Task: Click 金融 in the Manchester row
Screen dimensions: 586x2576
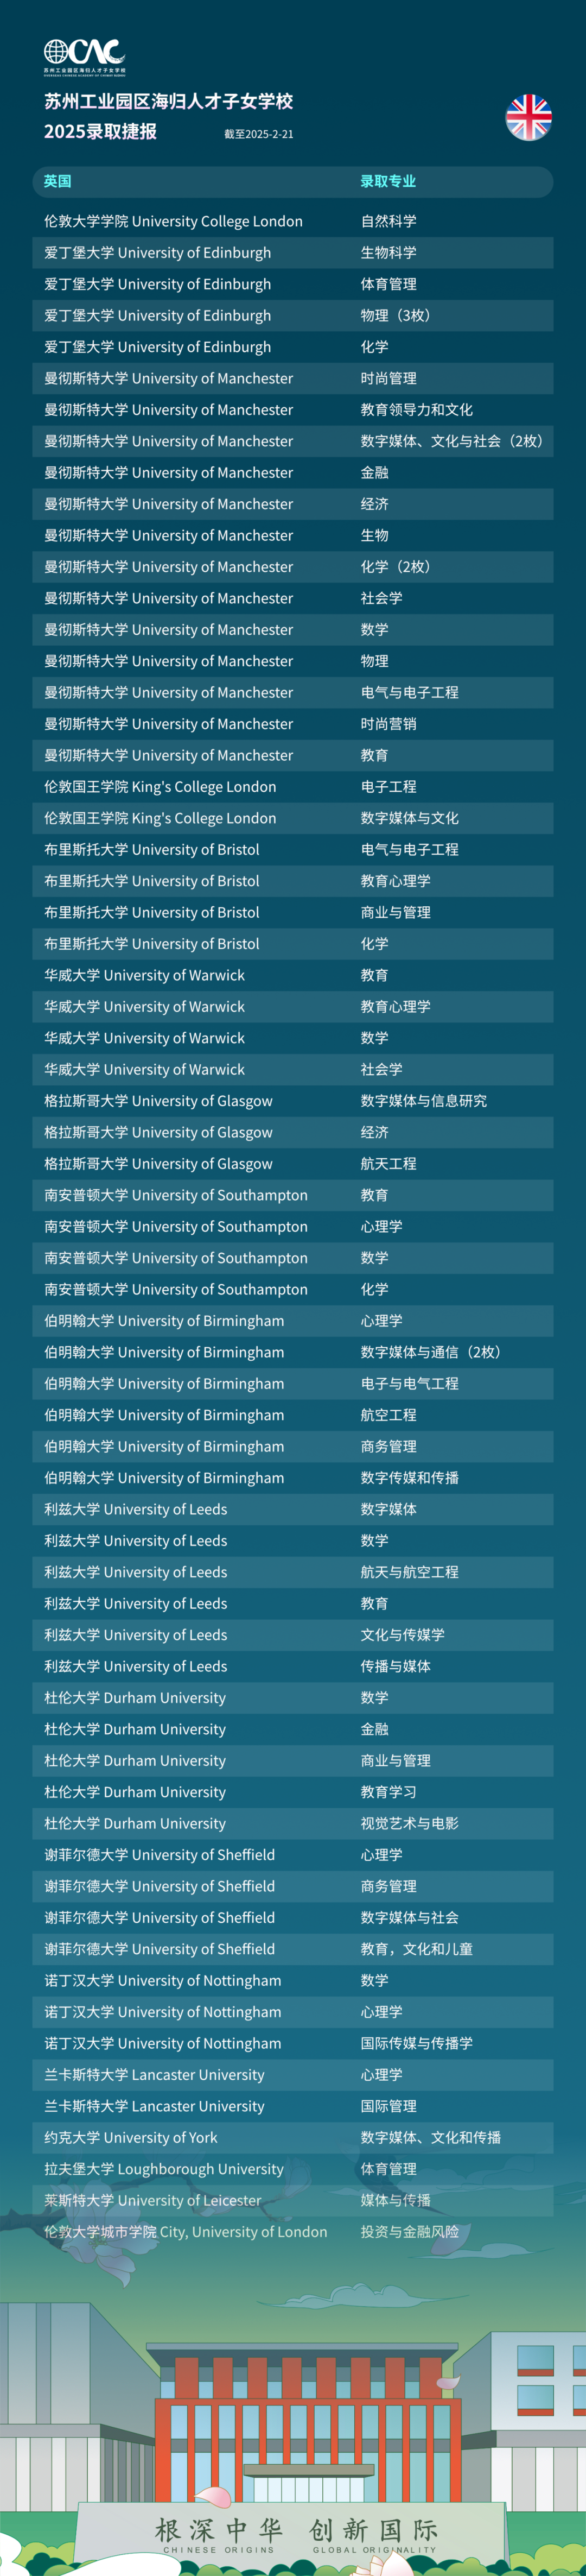Action: tap(374, 472)
